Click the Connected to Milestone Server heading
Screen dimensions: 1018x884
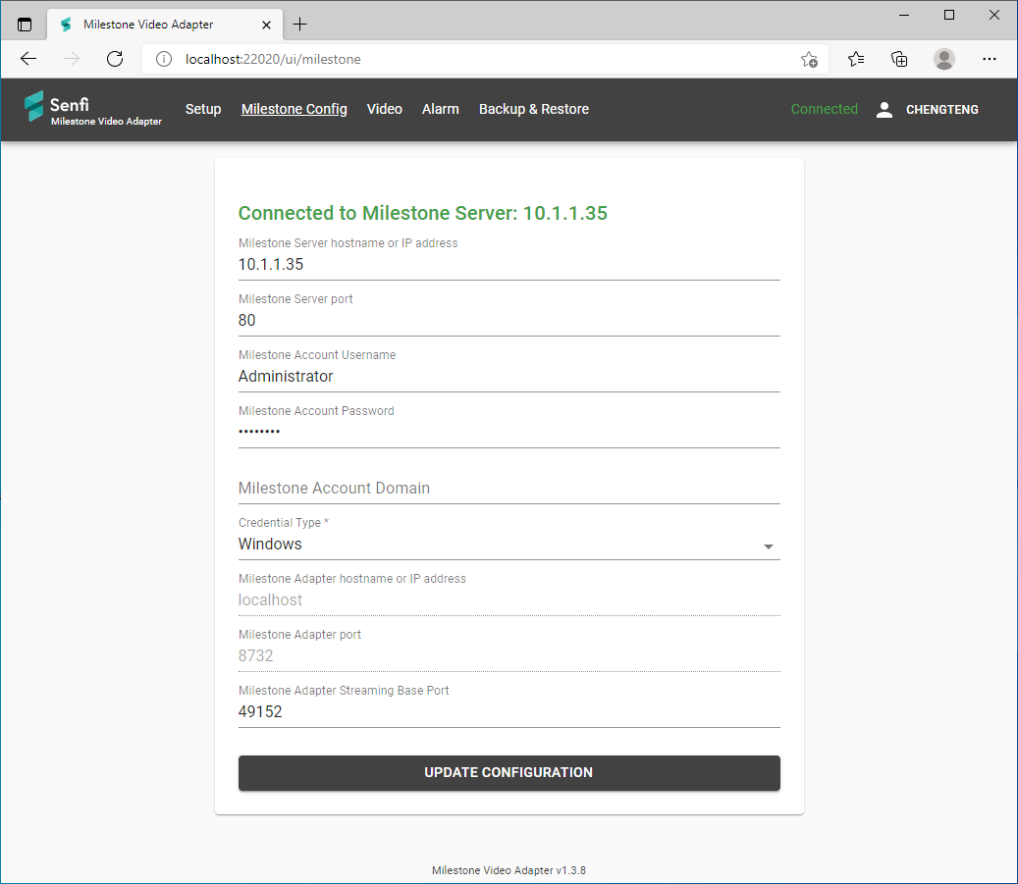[423, 213]
